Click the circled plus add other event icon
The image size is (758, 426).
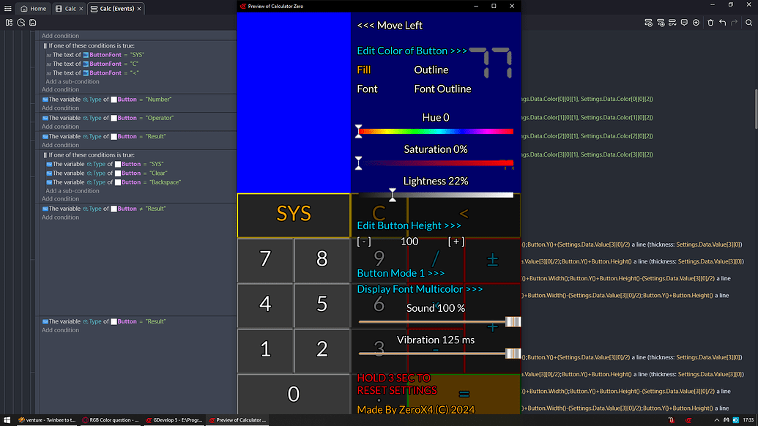[x=696, y=23]
